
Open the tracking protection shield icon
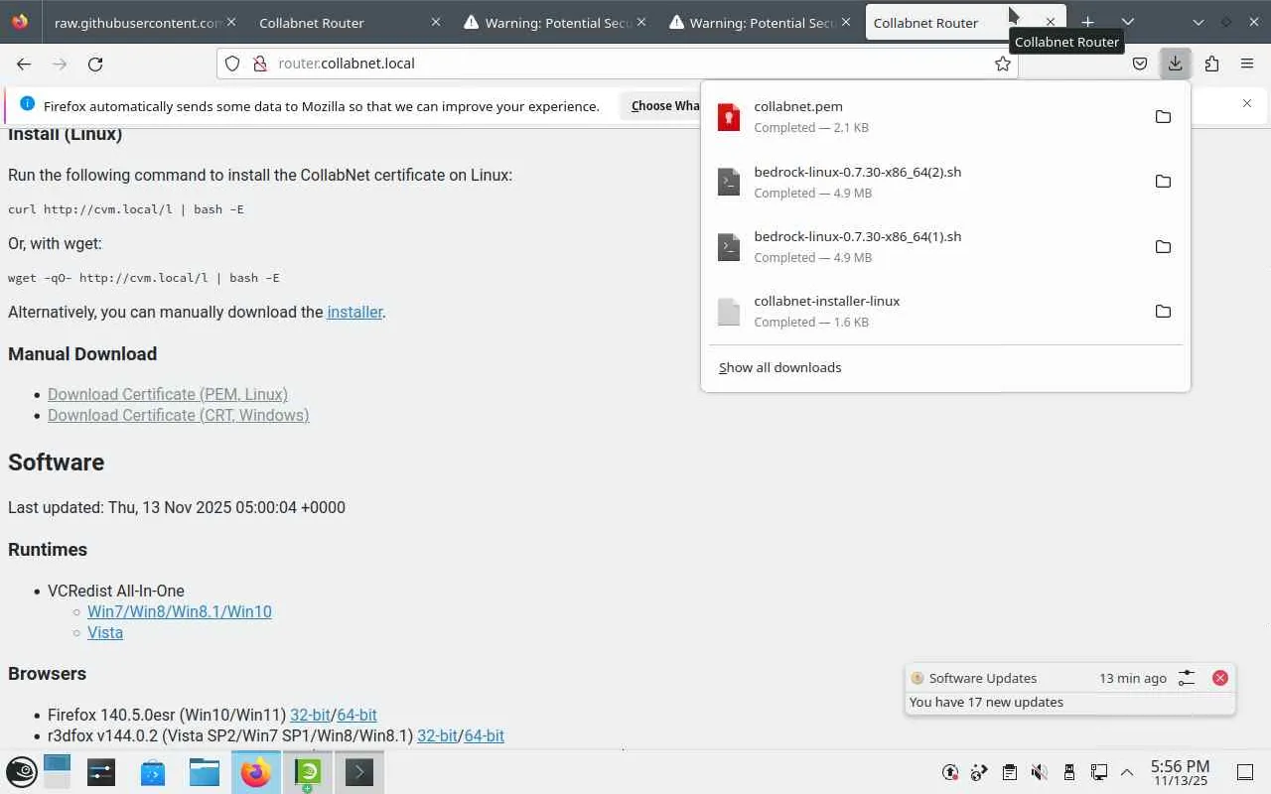click(x=232, y=64)
